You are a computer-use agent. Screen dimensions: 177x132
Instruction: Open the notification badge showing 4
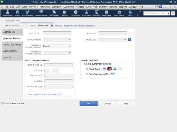[160, 7]
